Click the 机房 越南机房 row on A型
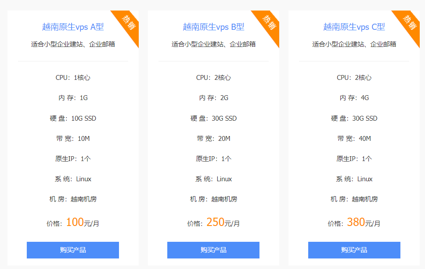The image size is (425, 269). click(72, 199)
